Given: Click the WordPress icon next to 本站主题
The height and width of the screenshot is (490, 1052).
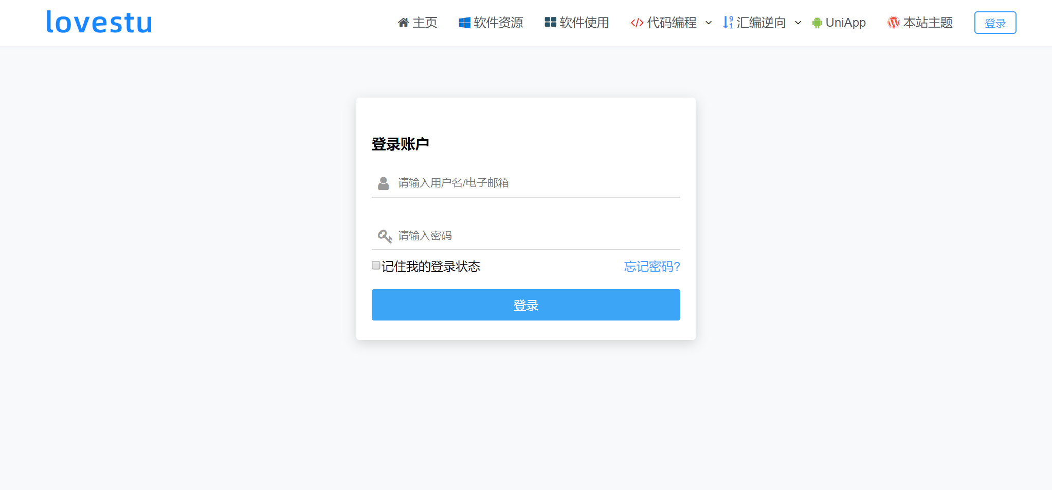Looking at the screenshot, I should coord(893,23).
